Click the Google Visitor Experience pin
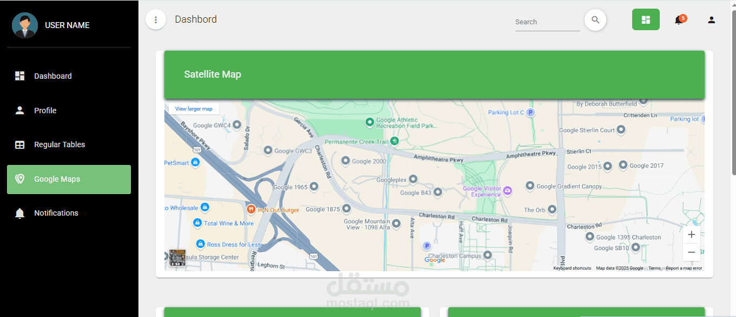 [x=507, y=190]
